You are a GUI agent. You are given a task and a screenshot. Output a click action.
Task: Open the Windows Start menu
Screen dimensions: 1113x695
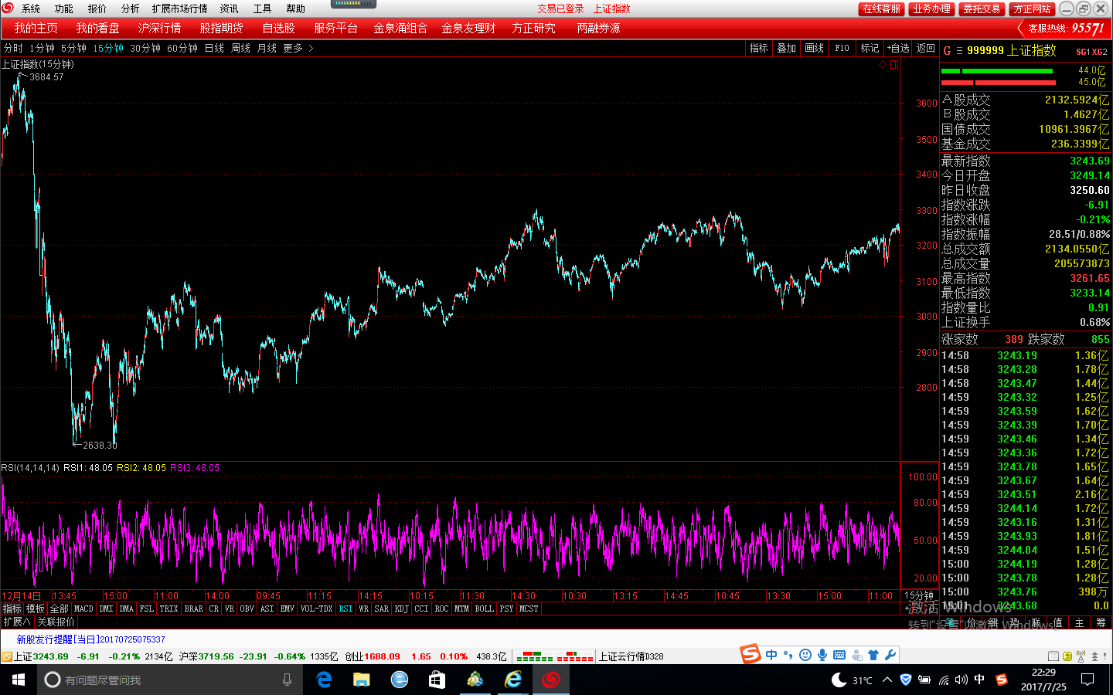click(19, 680)
